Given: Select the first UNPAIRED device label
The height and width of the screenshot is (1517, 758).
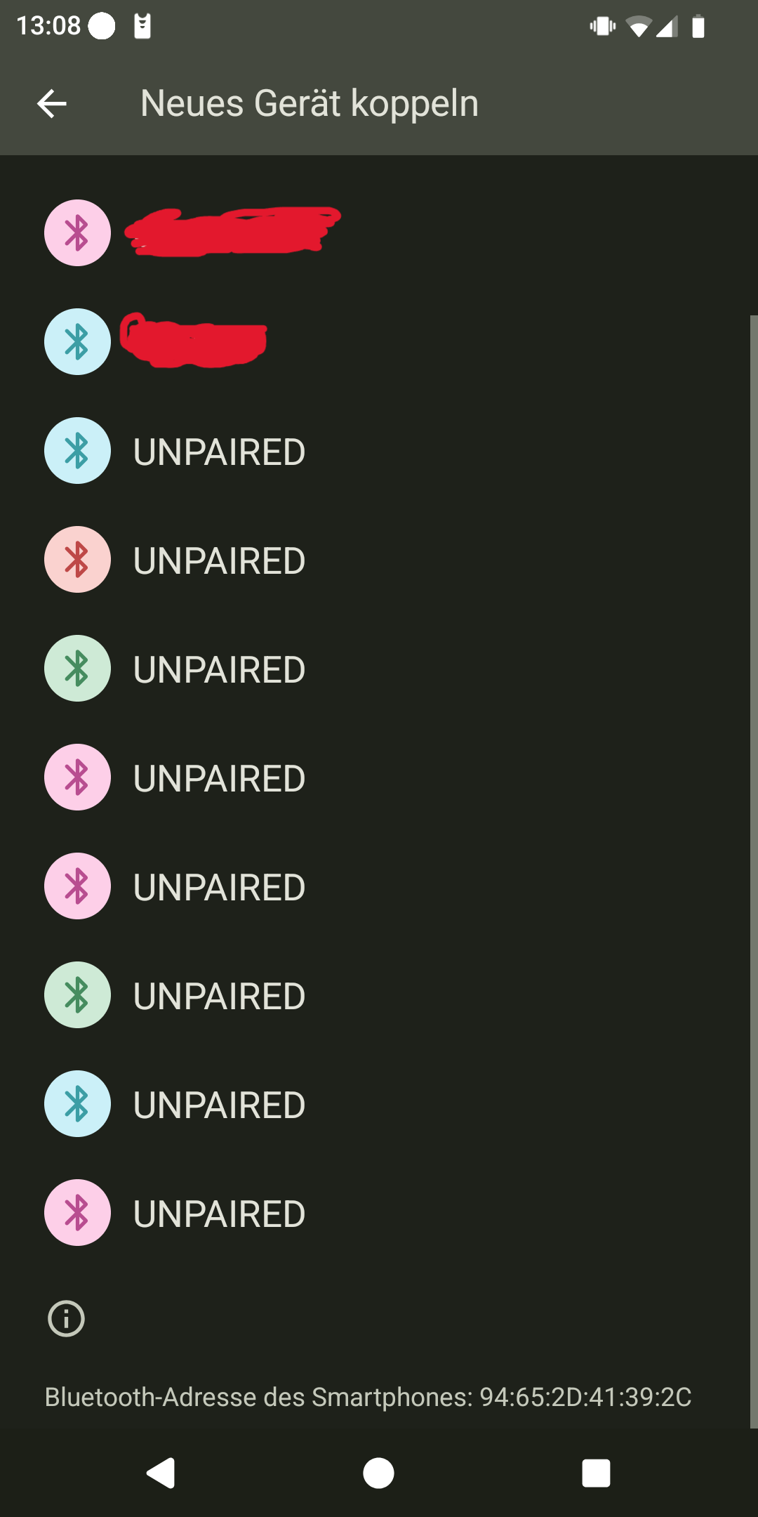Looking at the screenshot, I should tap(219, 452).
